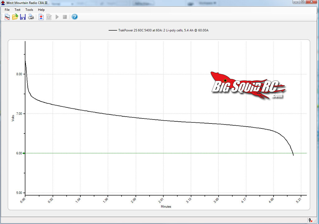Click the green 6.00 volt cutoff marker
The width and height of the screenshot is (319, 224).
(24, 153)
